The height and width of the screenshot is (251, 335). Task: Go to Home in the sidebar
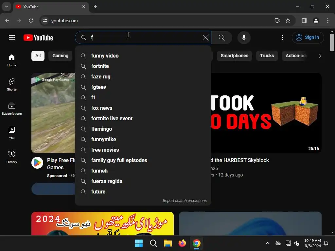coord(12,60)
